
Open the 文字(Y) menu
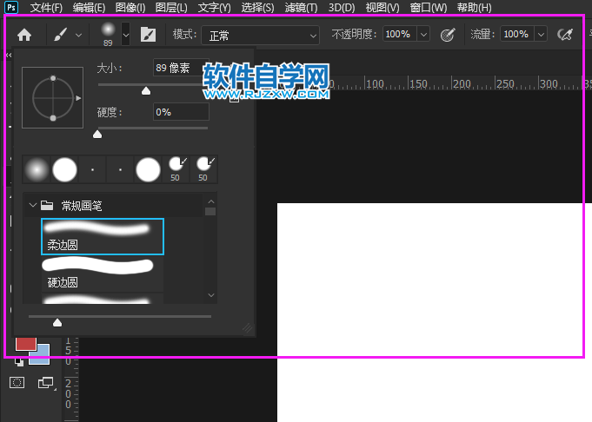(214, 8)
